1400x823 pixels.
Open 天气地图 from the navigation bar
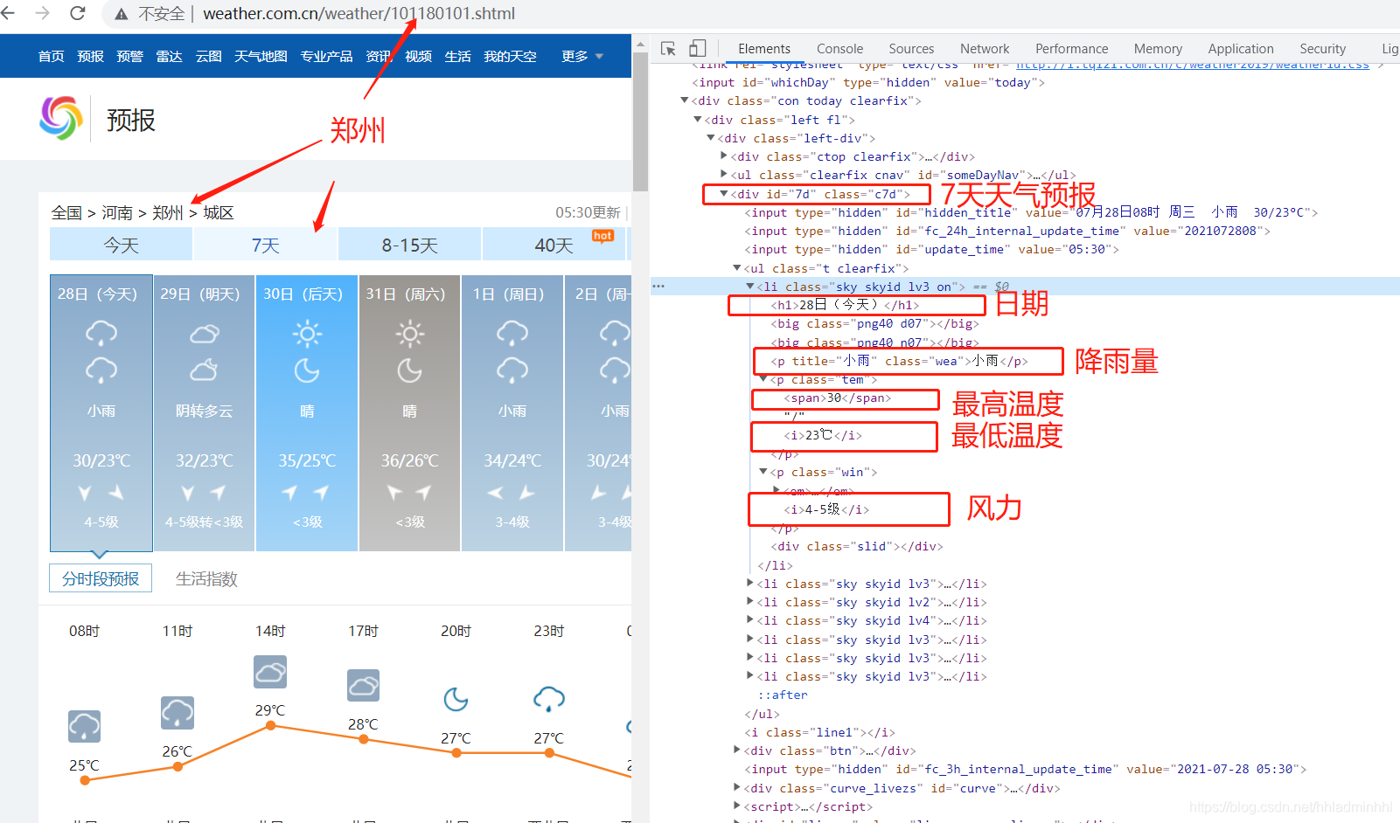[x=261, y=57]
